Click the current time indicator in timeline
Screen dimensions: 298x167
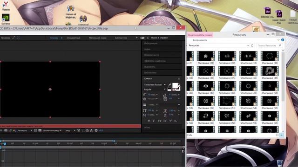[5, 144]
